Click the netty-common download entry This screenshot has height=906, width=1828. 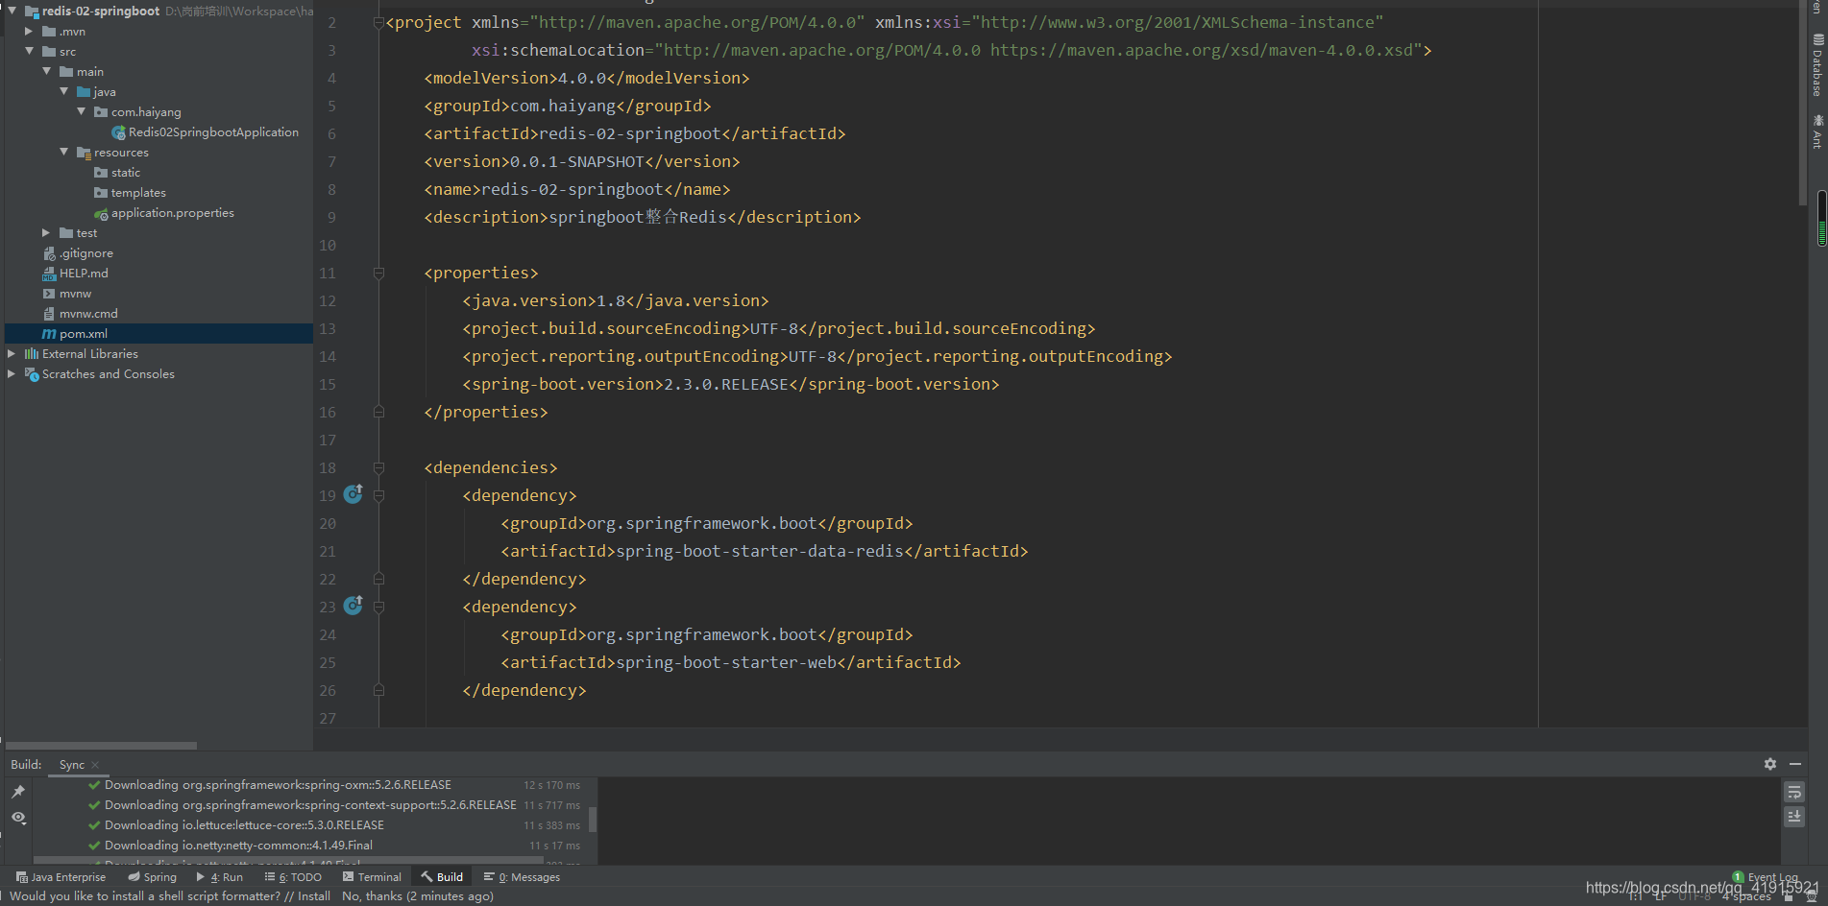[238, 846]
